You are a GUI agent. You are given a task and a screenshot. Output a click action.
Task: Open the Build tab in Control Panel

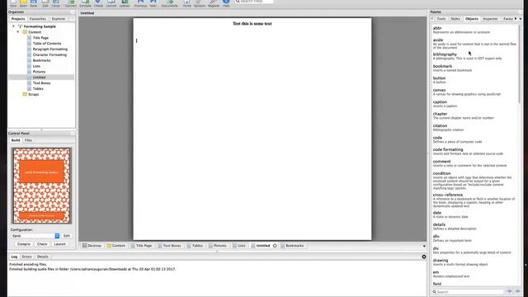(x=16, y=140)
